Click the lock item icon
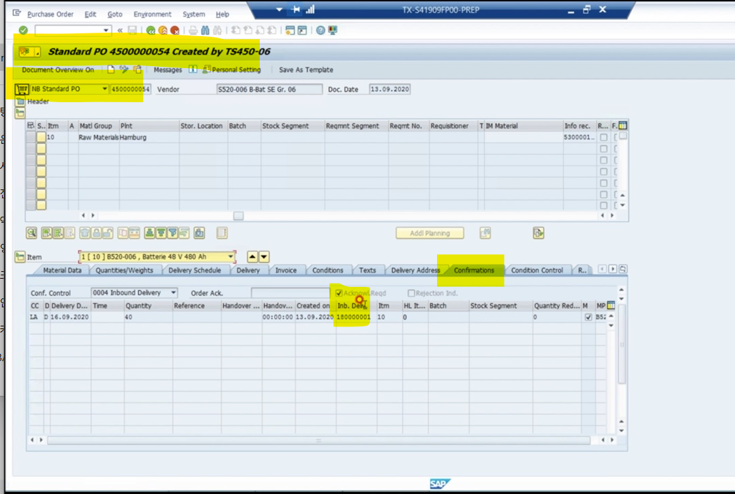This screenshot has width=735, height=494. pyautogui.click(x=96, y=233)
